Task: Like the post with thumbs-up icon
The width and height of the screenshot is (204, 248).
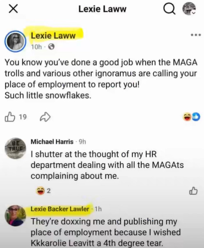Action: pos(10,117)
